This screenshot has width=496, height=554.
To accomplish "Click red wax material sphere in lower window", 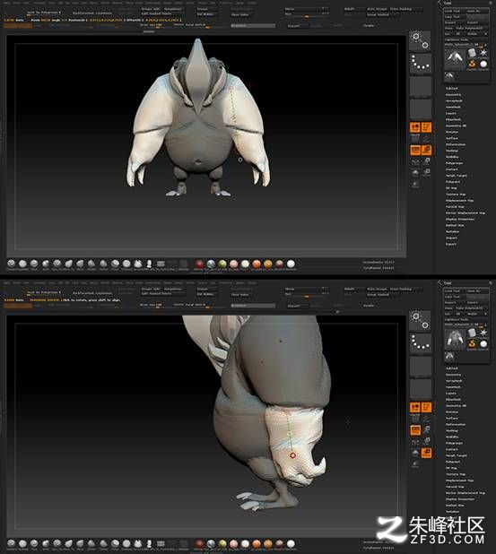I will coord(199,544).
